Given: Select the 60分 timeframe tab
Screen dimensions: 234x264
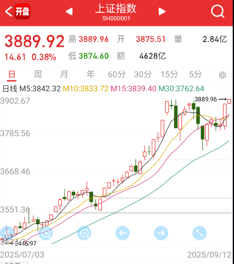Looking at the screenshot, I should click(117, 74).
